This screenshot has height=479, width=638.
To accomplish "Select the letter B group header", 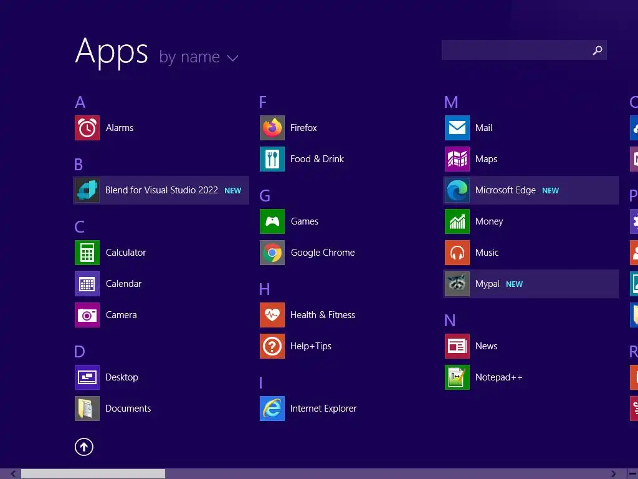I will click(79, 165).
